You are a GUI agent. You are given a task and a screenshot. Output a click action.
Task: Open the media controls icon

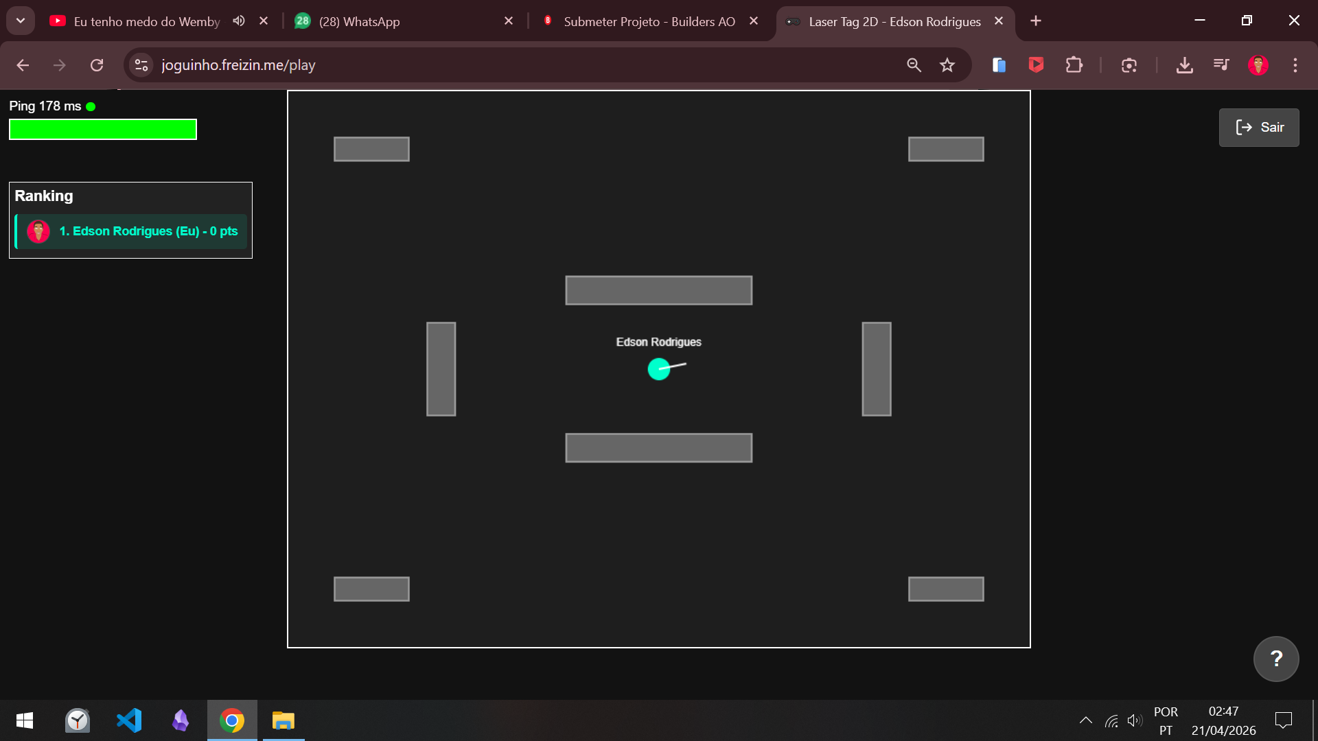[1221, 65]
